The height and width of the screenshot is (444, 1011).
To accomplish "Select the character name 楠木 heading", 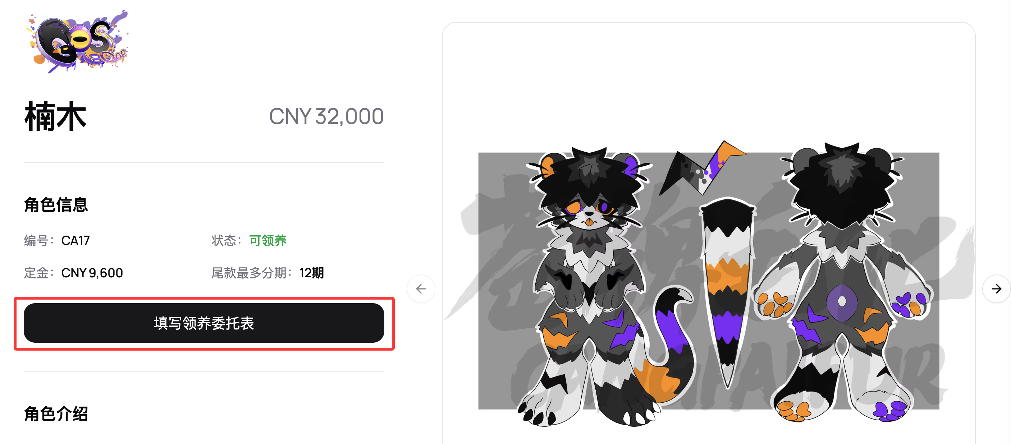I will [x=55, y=116].
